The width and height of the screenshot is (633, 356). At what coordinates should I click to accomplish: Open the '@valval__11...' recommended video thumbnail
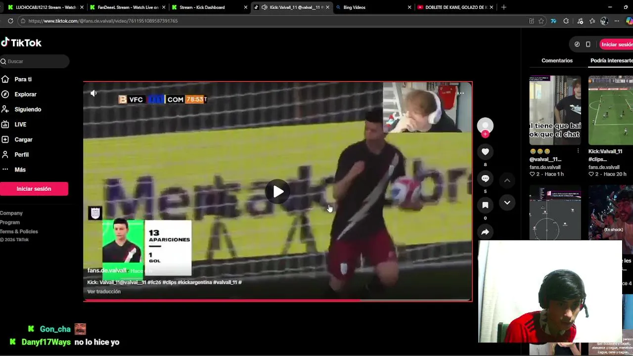[555, 110]
